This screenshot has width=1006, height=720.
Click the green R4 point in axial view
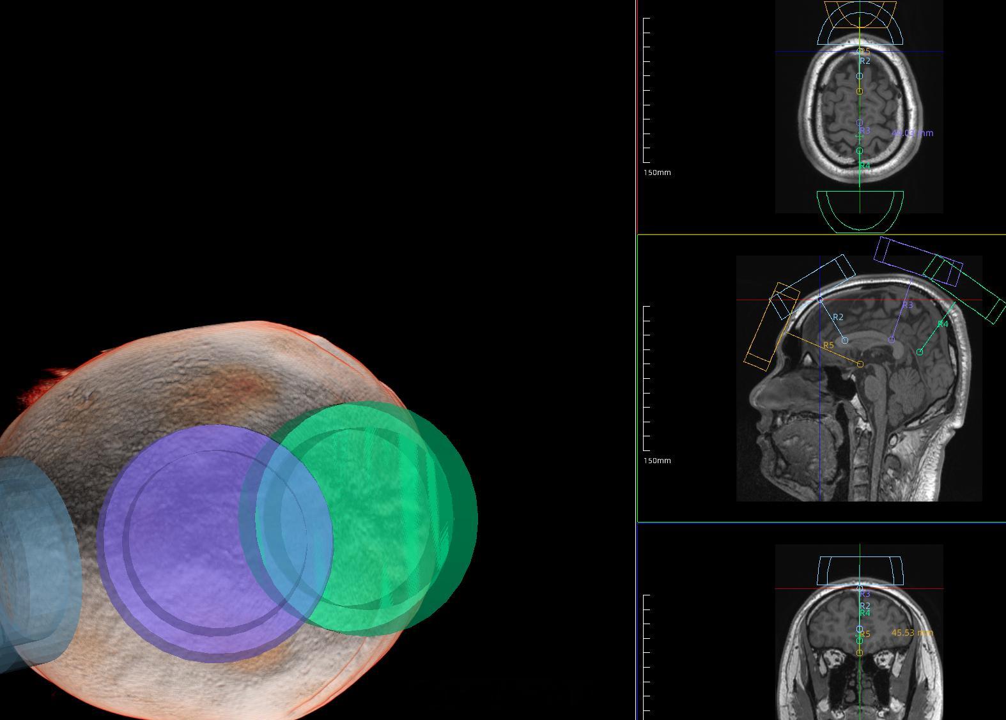(860, 151)
